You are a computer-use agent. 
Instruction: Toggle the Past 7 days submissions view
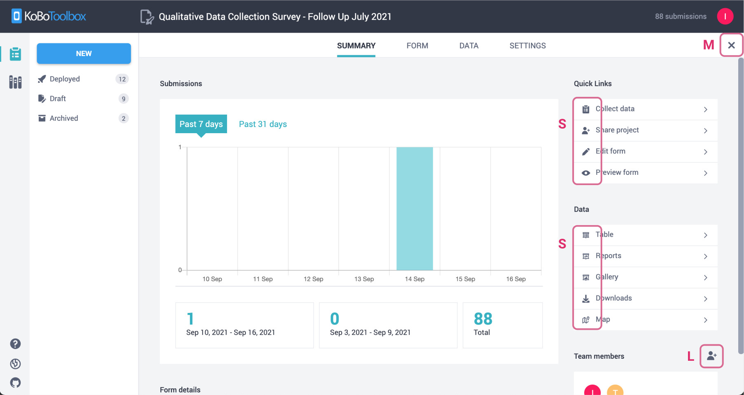pos(201,124)
